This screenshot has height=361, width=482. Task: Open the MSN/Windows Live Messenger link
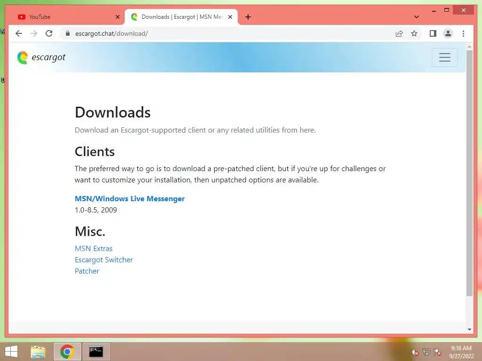(x=130, y=199)
